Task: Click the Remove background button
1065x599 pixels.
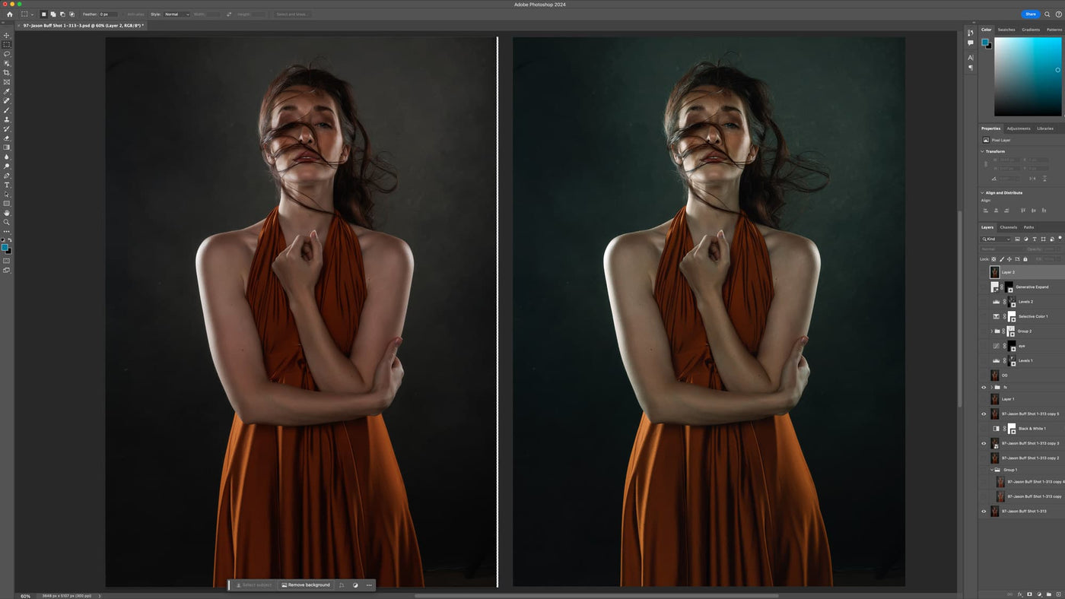Action: click(x=307, y=585)
